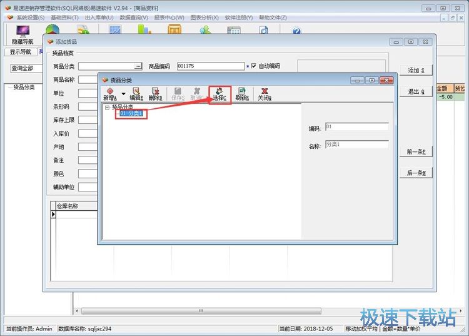Toggle the 自动编码 checkbox
Image resolution: width=469 pixels, height=336 pixels.
254,66
